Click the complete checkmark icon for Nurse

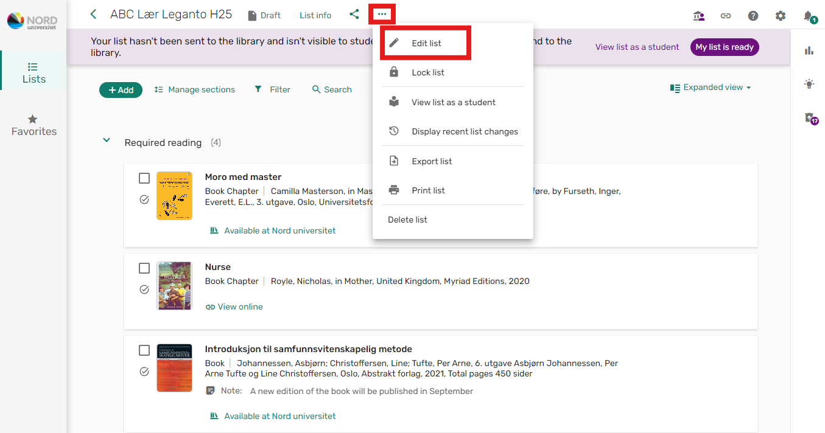tap(144, 289)
